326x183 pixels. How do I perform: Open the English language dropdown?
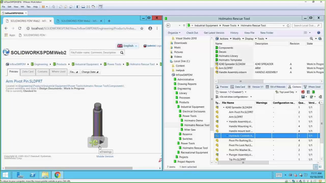click(127, 46)
